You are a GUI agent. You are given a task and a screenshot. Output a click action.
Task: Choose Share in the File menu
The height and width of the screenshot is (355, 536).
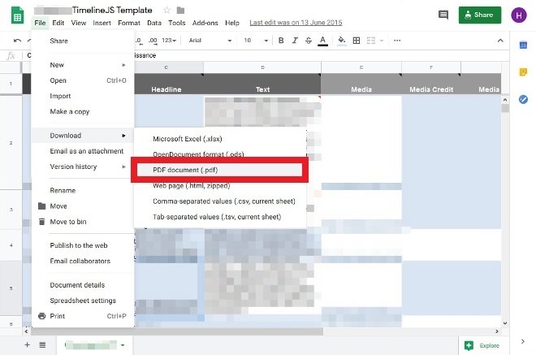[x=82, y=41]
